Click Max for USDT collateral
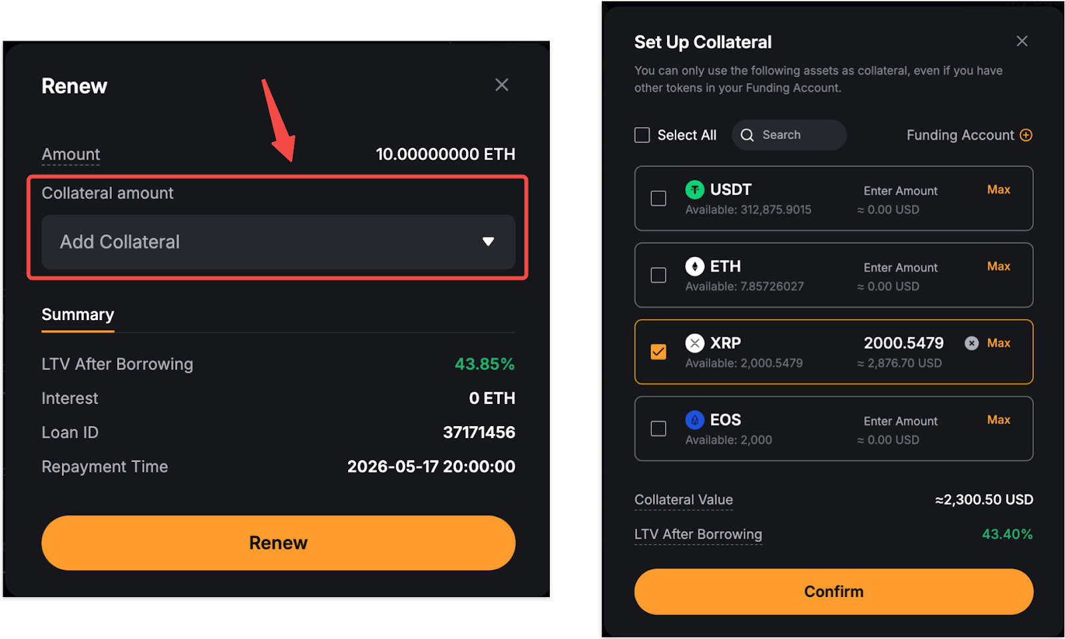1065x639 pixels. point(998,190)
